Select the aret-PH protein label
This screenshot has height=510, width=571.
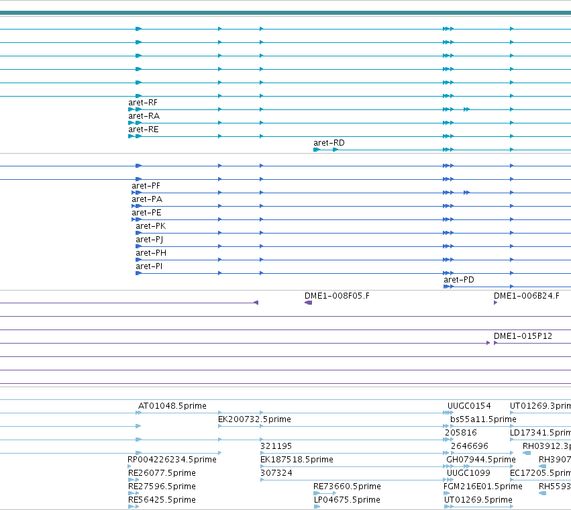[151, 253]
